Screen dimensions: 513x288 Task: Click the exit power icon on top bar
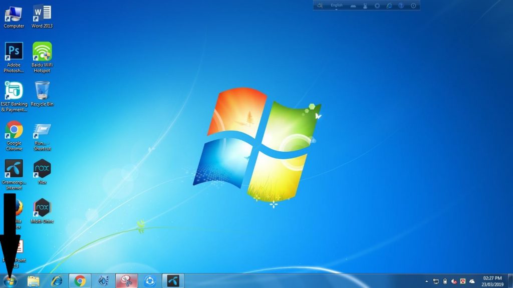point(413,6)
